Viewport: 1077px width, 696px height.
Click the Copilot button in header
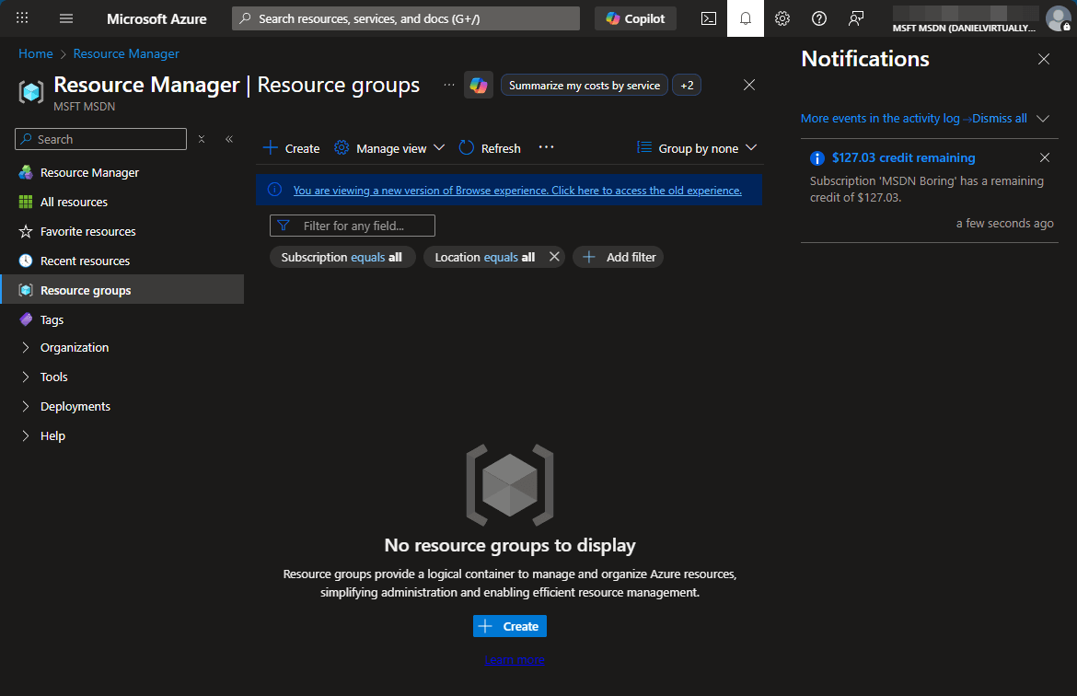pos(635,18)
